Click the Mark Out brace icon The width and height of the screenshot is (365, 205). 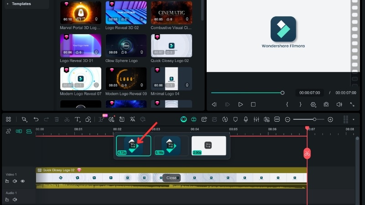[300, 104]
